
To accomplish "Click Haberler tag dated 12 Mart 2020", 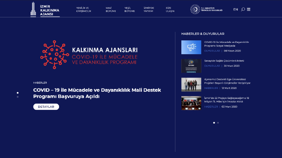I will tap(211, 88).
